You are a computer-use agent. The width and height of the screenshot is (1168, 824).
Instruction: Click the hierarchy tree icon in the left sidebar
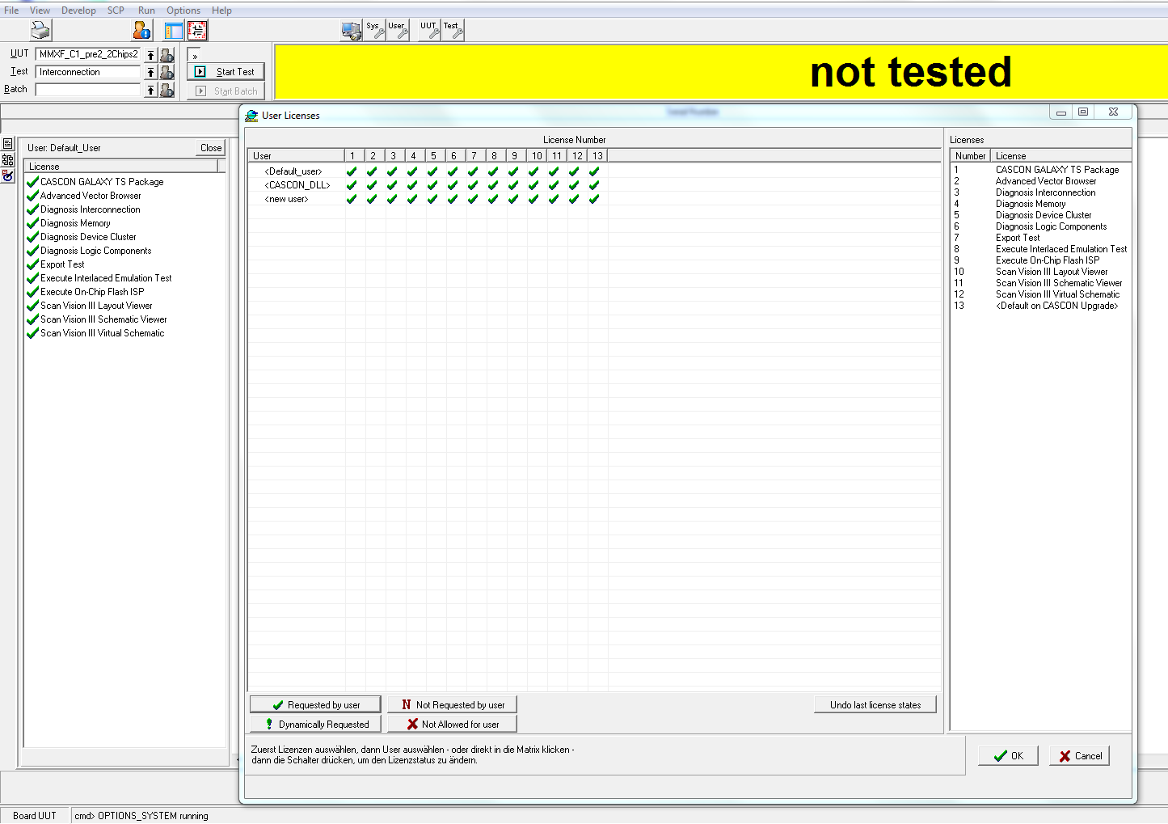[8, 159]
